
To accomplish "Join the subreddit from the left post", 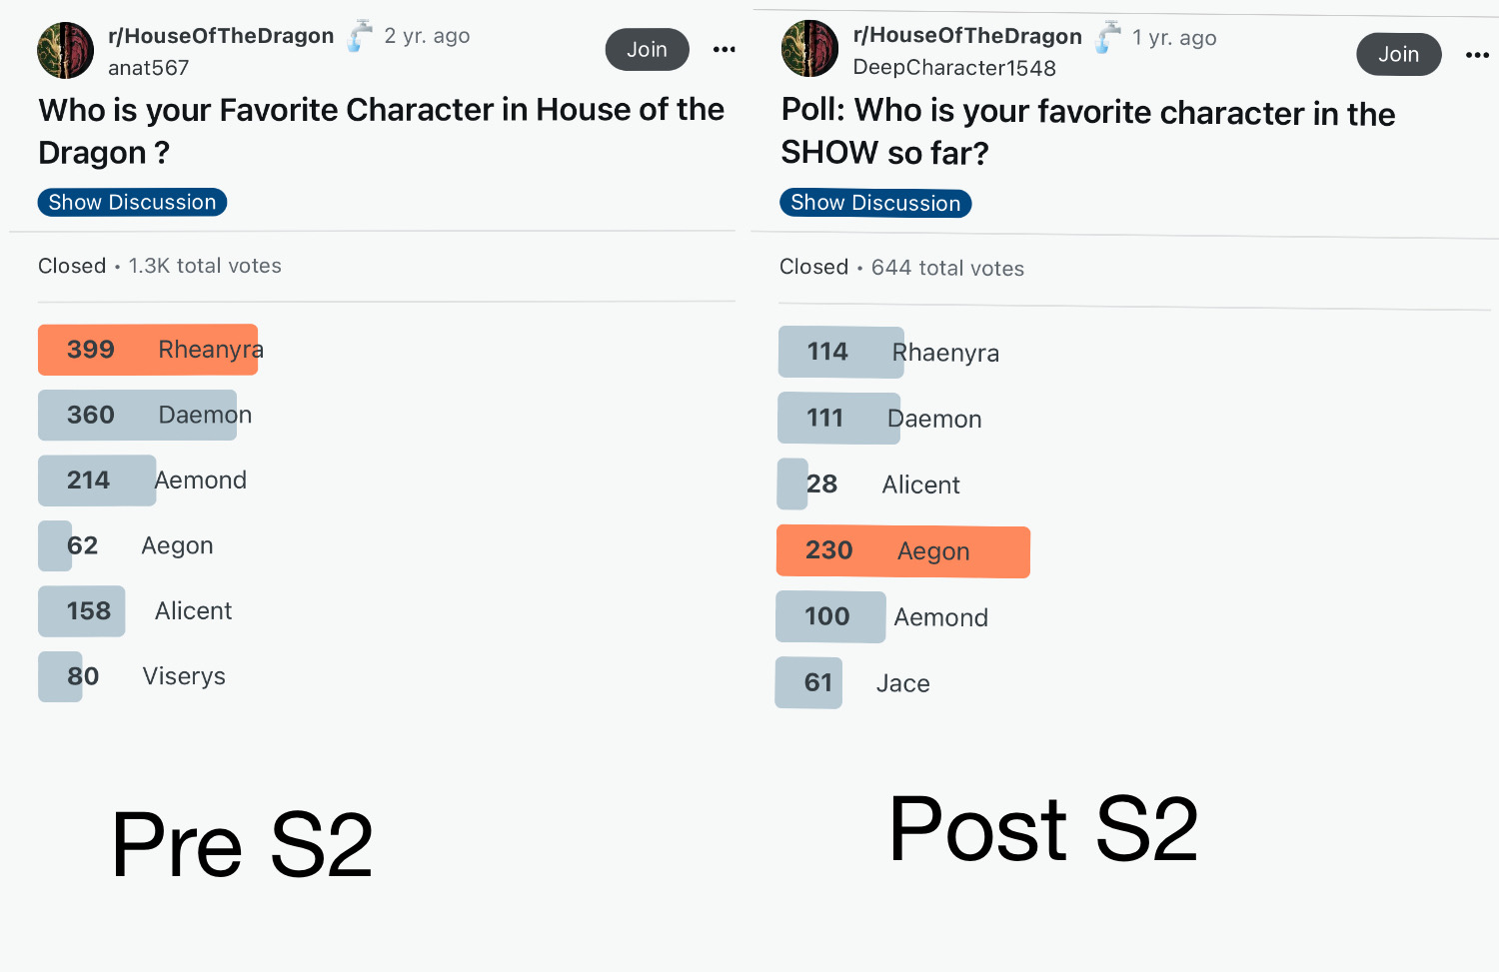I will pyautogui.click(x=648, y=49).
